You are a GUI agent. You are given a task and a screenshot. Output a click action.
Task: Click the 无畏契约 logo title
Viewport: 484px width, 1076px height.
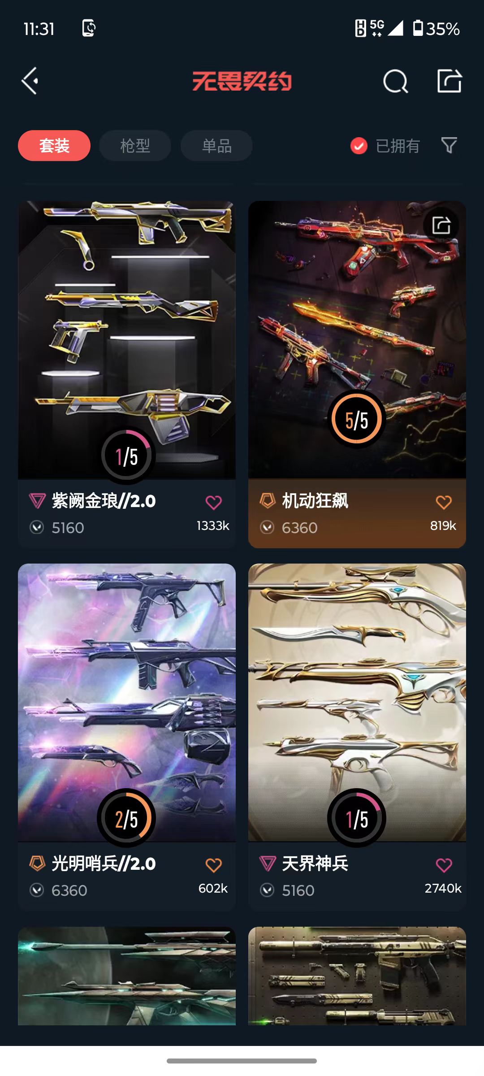click(242, 81)
